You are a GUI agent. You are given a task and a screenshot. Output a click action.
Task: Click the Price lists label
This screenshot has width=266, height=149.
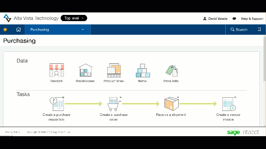171,81
